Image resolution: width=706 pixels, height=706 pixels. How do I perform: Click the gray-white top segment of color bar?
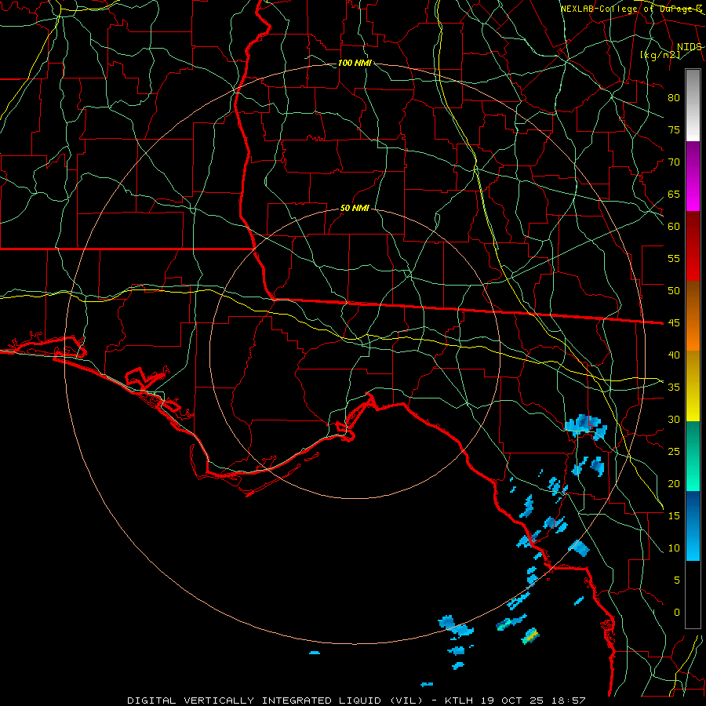[693, 105]
